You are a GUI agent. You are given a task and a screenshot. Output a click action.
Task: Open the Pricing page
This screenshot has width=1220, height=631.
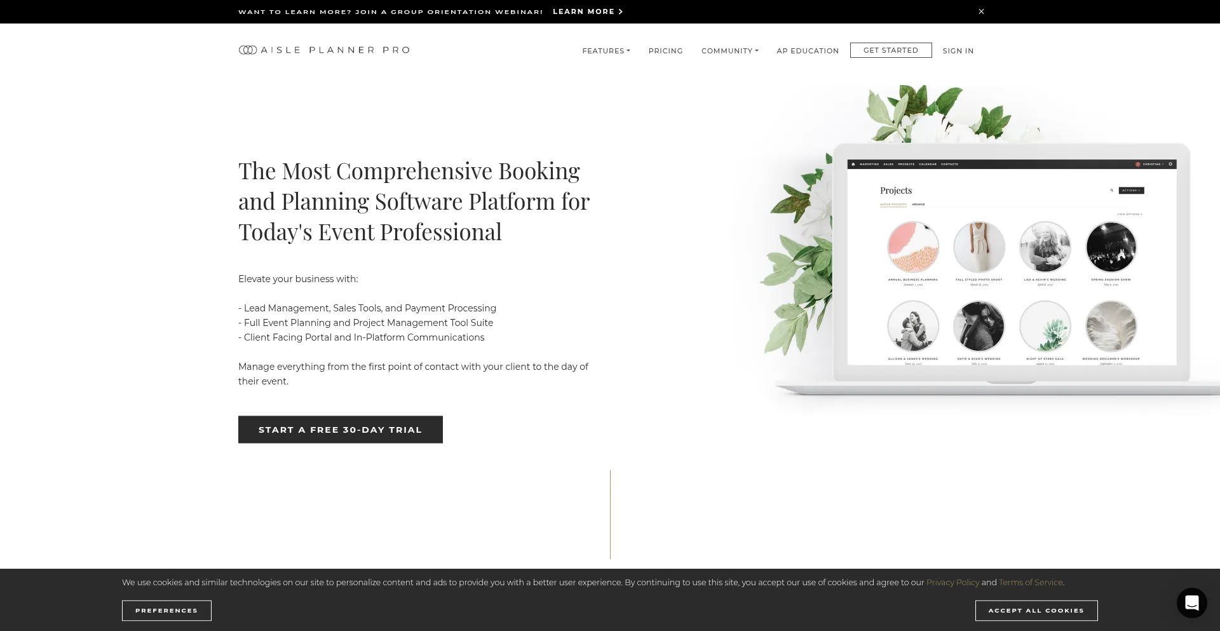point(665,51)
